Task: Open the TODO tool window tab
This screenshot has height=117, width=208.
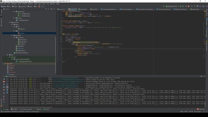Action: (14, 109)
